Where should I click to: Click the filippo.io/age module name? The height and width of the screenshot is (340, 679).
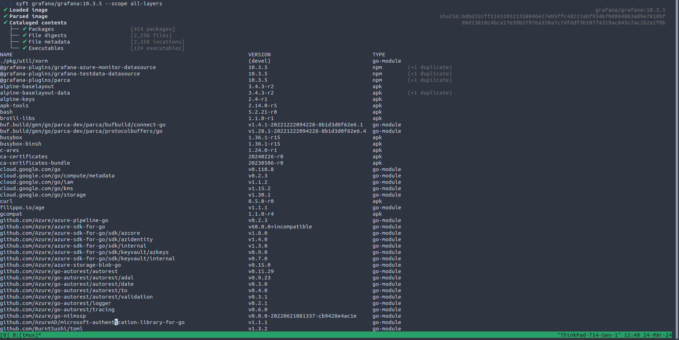[x=22, y=208]
